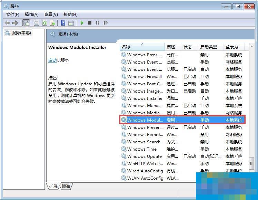Click 禁用 startup type of Windows Search
This screenshot has height=200, width=258.
point(204,142)
